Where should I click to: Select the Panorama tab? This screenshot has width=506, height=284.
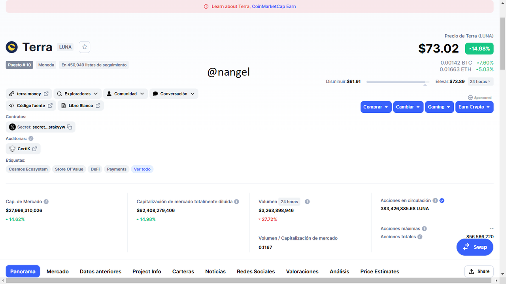pos(23,271)
